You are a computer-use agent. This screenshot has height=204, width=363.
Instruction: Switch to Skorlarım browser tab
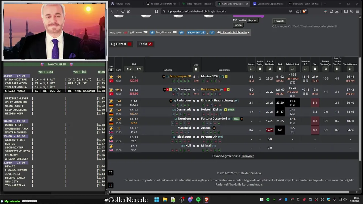click(x=303, y=4)
